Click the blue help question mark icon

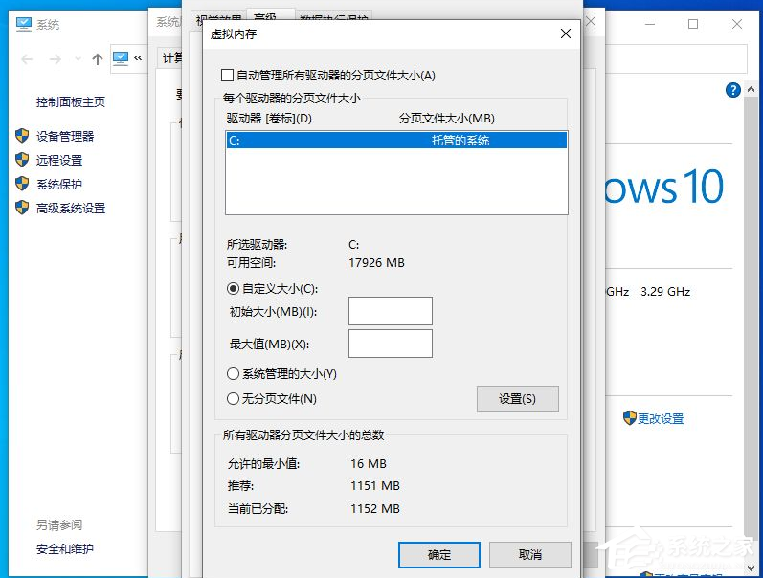click(x=732, y=90)
